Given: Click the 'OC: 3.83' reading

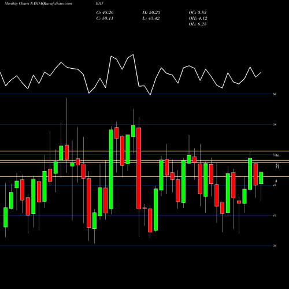Looking at the screenshot, I should click(x=198, y=13).
